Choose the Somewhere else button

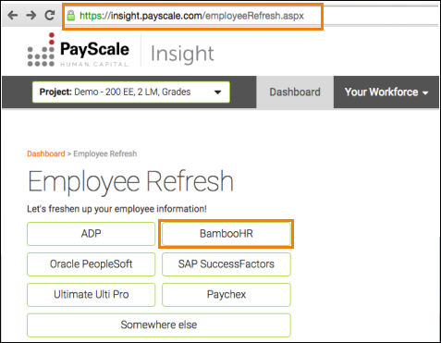coord(159,325)
